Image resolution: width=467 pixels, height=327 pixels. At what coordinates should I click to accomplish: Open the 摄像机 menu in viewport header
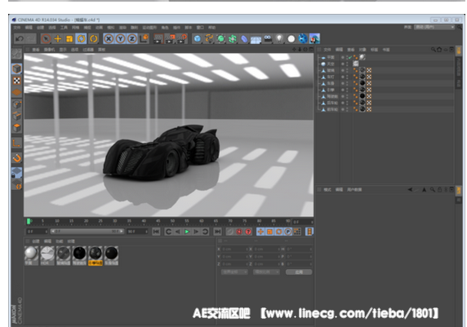50,50
